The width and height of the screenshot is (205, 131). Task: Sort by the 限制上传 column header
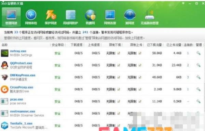(x=136, y=45)
